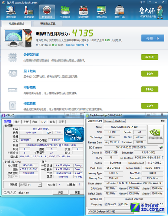Click the 鲁大师 logo mascot
This screenshot has width=168, height=216.
160,12
